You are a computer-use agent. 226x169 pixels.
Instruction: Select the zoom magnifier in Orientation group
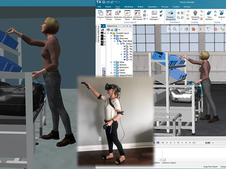coord(178,18)
